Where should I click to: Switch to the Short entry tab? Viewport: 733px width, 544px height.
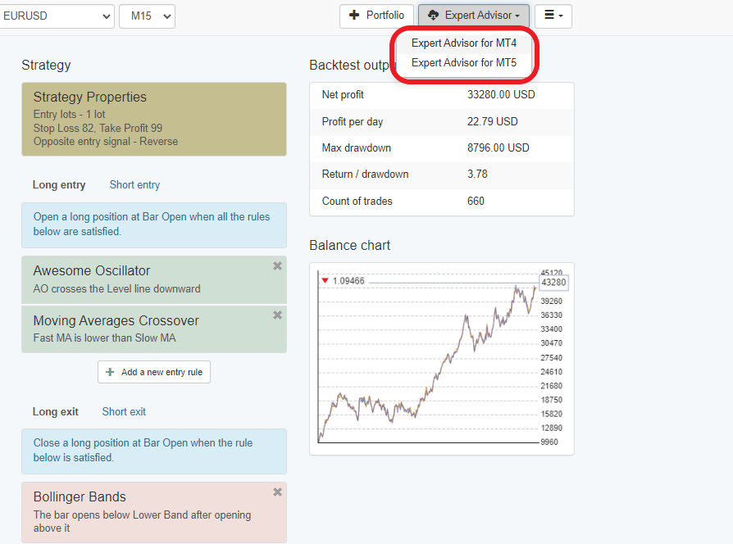(x=134, y=185)
